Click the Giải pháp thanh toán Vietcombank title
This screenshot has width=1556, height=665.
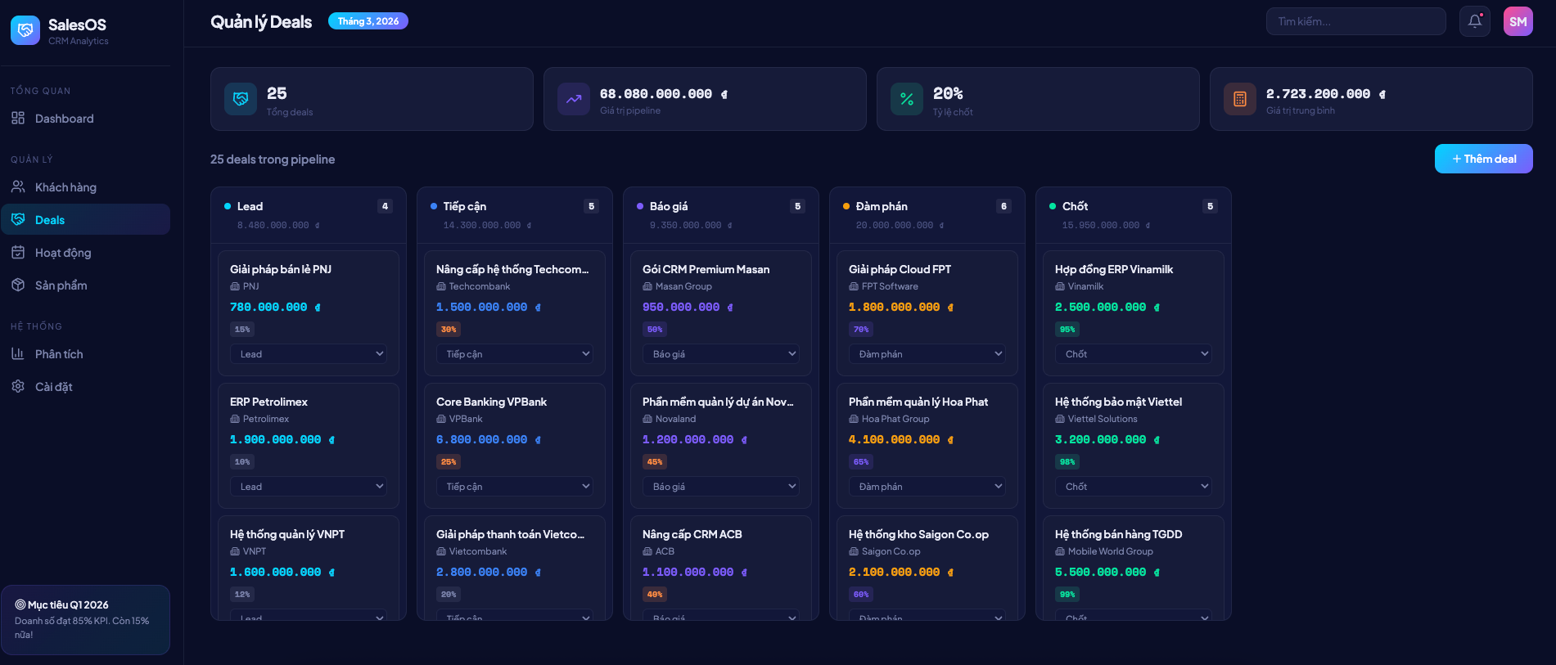coord(510,534)
